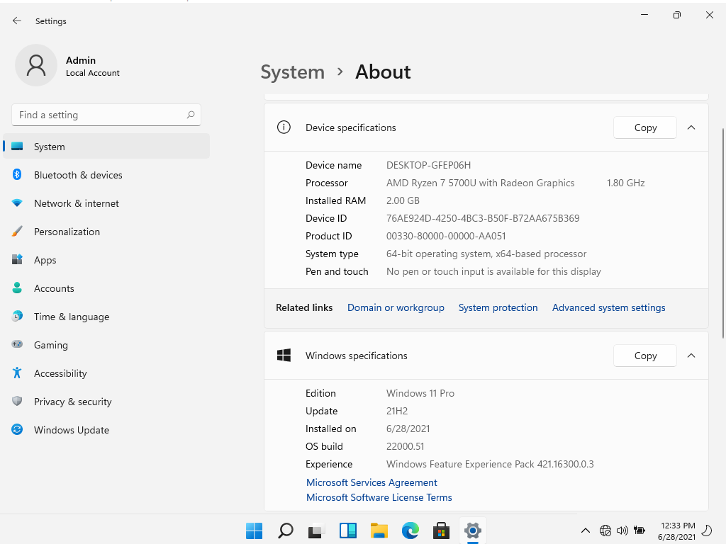726x544 pixels.
Task: Open Task View on the taskbar
Action: (x=316, y=531)
